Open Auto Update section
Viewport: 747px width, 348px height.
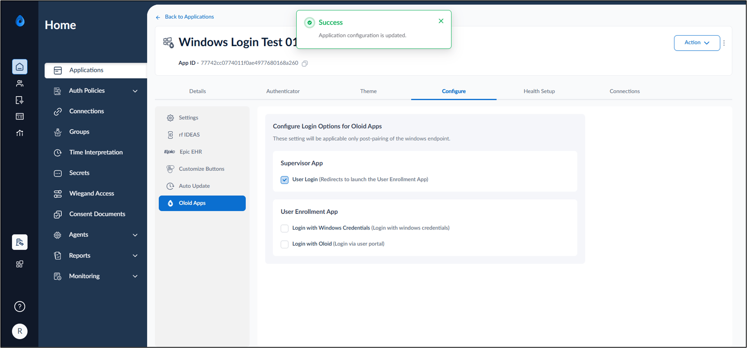[202, 186]
